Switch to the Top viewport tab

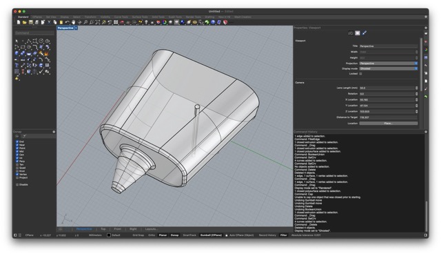(103, 229)
